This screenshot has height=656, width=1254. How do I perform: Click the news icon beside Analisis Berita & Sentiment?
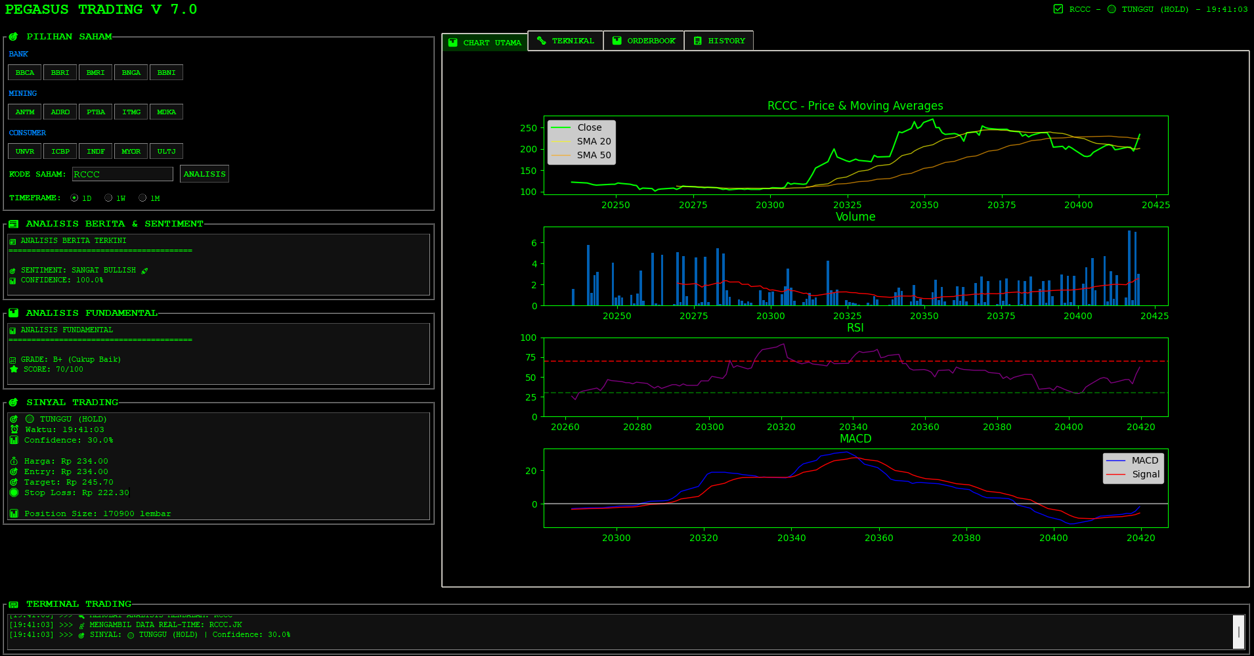click(x=13, y=224)
